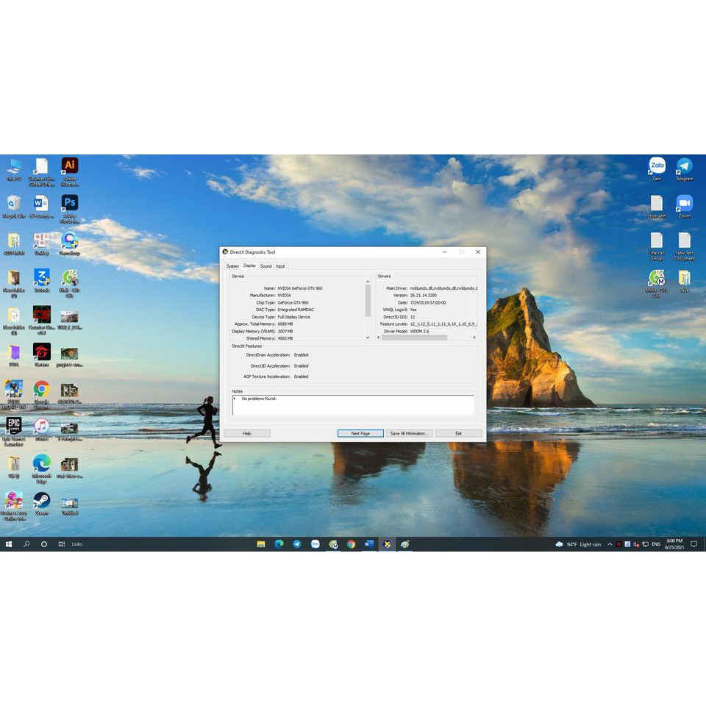Launch Adobe Illustrator from the desktop
Viewport: 706px width, 706px height.
pyautogui.click(x=70, y=165)
